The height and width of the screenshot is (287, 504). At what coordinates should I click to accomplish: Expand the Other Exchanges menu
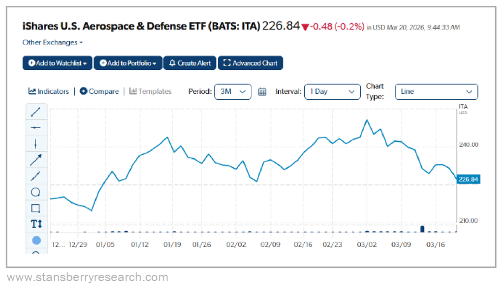[x=53, y=42]
